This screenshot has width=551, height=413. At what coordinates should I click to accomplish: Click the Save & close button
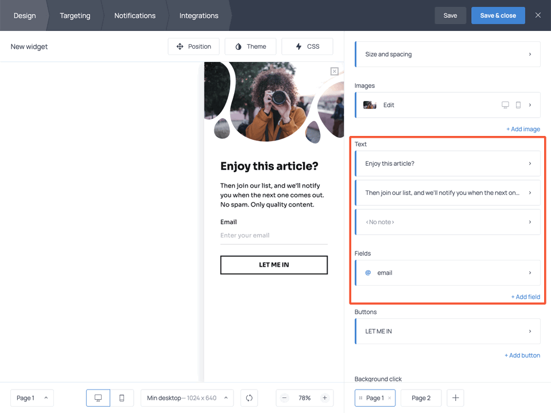(498, 15)
